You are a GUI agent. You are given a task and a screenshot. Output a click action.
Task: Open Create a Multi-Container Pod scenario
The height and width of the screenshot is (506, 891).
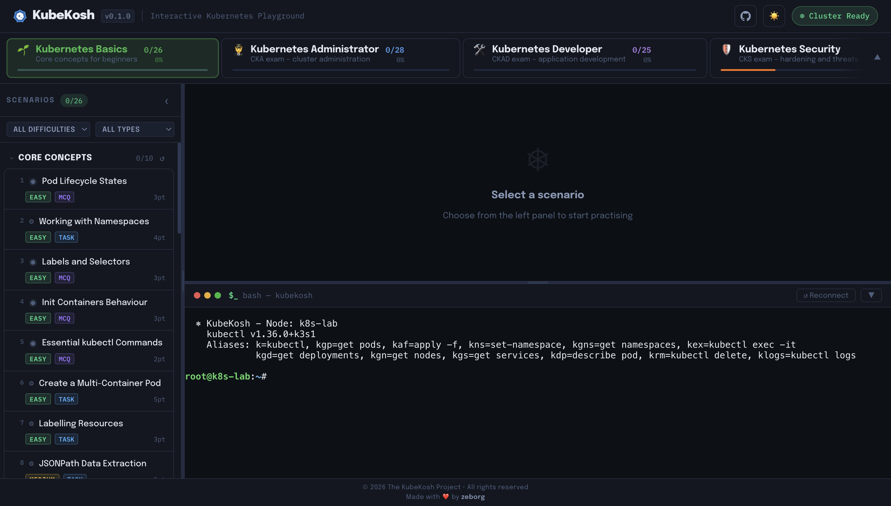coord(89,391)
